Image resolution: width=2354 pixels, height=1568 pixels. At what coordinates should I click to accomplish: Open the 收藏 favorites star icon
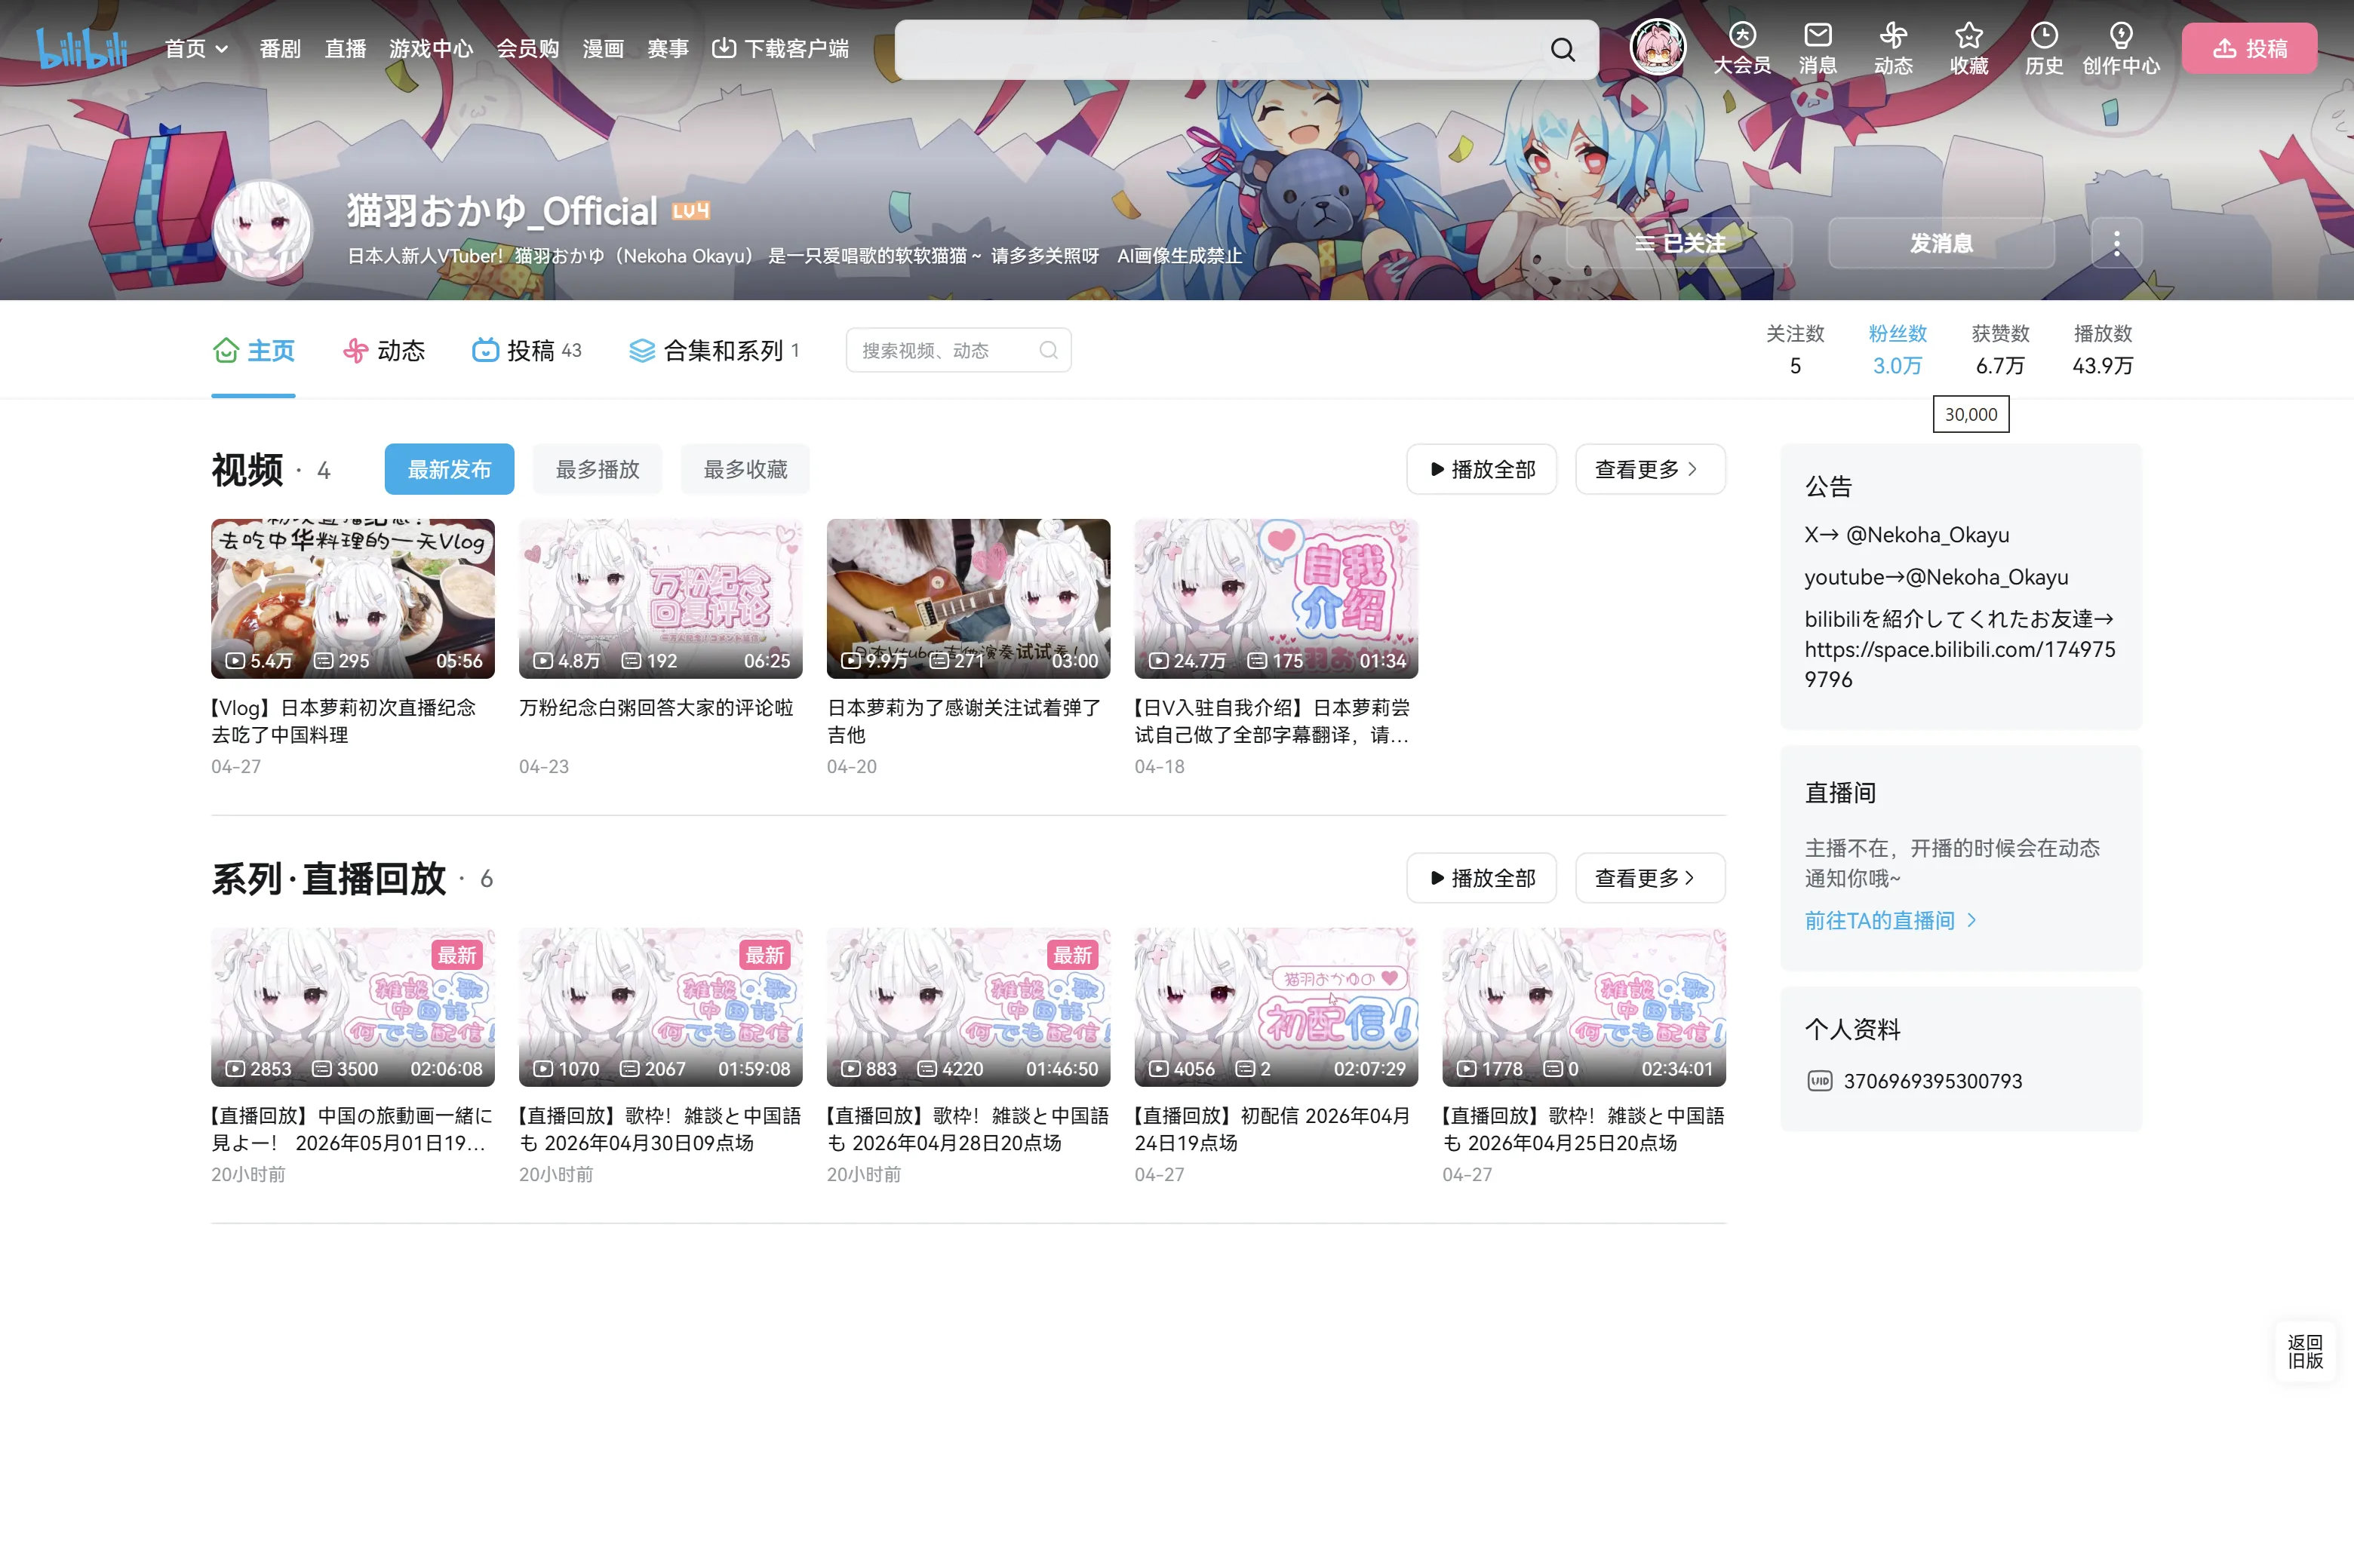point(1969,48)
